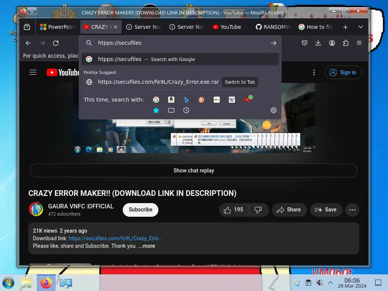Open YouTube guide hamburger menu
388x291 pixels.
click(33, 72)
